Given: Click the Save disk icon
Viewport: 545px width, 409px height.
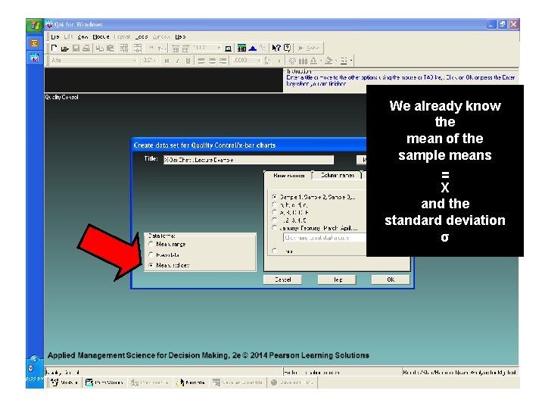Looking at the screenshot, I should click(76, 48).
